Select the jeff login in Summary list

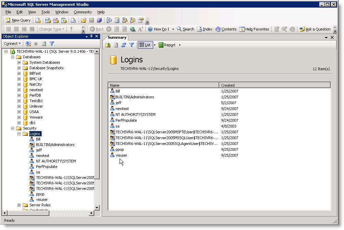[119, 103]
